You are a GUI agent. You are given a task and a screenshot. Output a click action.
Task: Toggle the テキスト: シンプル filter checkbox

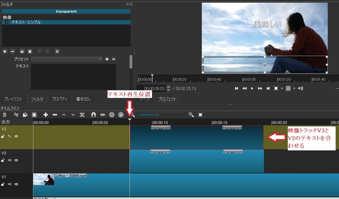pyautogui.click(x=6, y=22)
